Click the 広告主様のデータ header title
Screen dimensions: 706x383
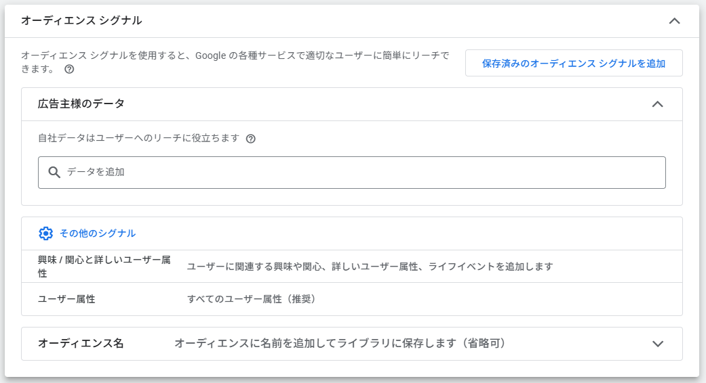(x=81, y=104)
